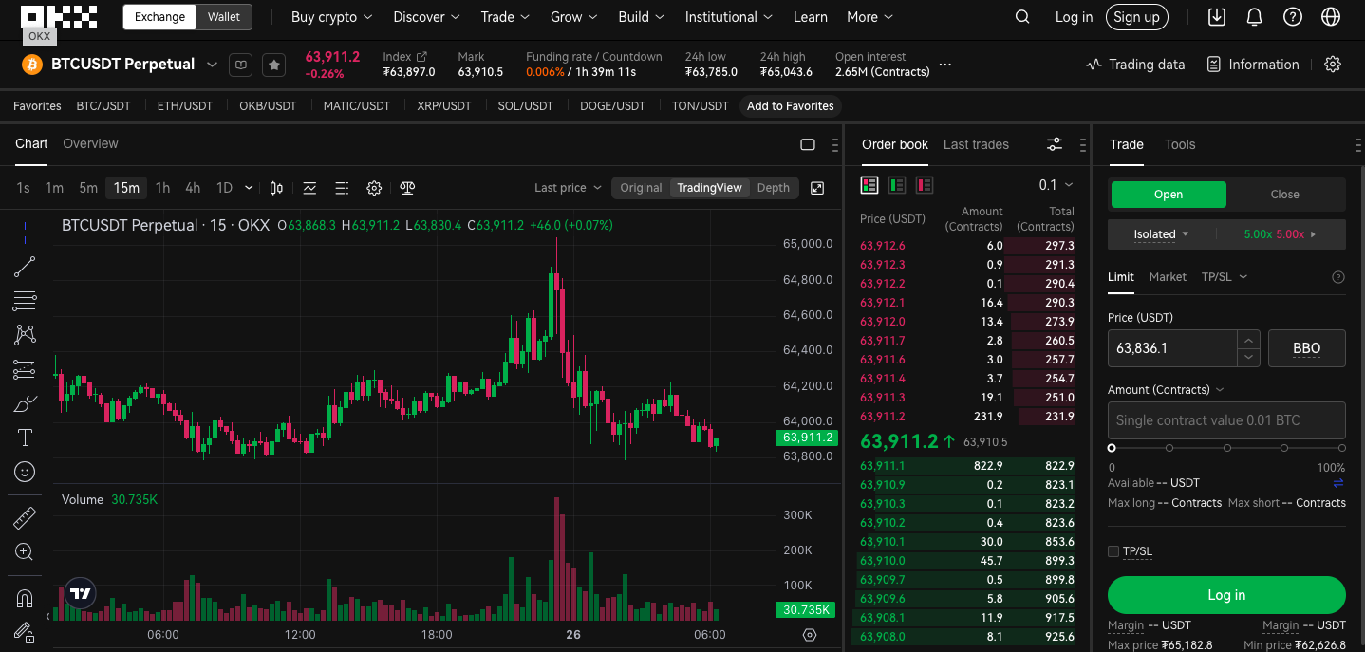Open the contract guide book icon

click(x=242, y=65)
